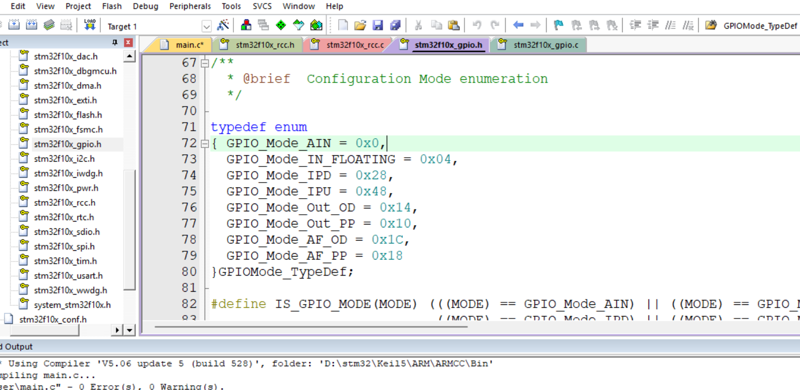Open Manage Run-Time Environment green diamond
This screenshot has height=390, width=800.
click(x=281, y=25)
